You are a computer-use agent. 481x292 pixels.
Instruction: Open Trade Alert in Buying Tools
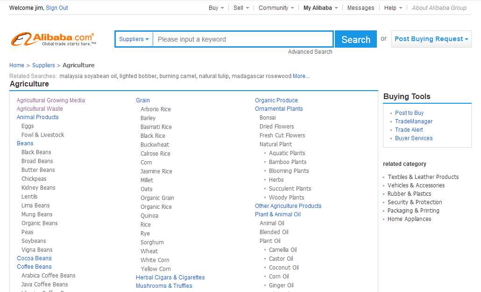pyautogui.click(x=409, y=130)
